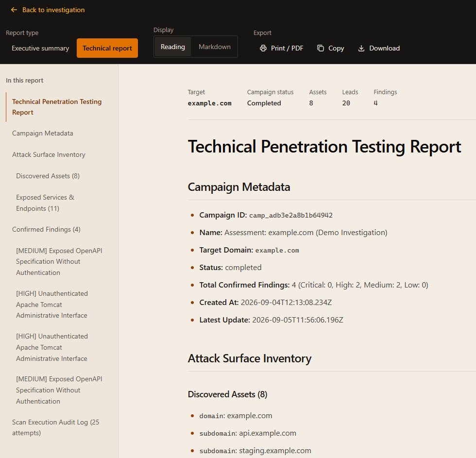The height and width of the screenshot is (458, 476).
Task: Jump to Technical Penetration Testing Report section
Action: [57, 107]
